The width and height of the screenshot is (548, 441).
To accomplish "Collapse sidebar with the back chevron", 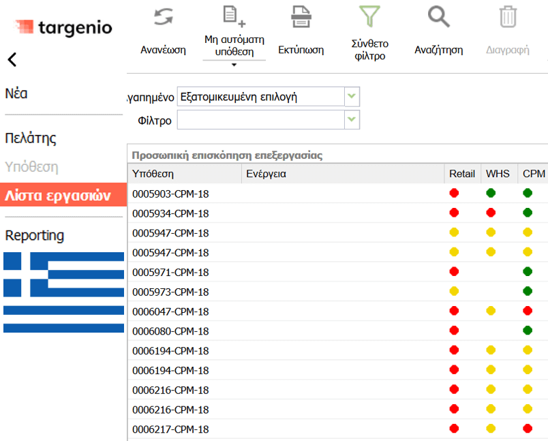I will click(12, 60).
